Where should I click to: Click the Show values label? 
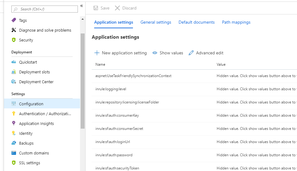tap(171, 53)
